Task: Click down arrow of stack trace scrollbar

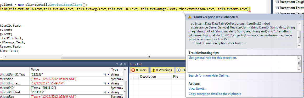Action: click(x=299, y=46)
